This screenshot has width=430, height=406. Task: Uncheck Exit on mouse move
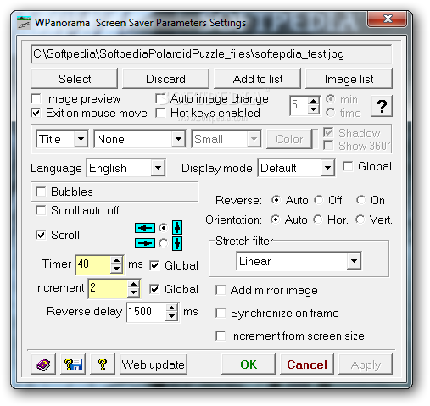[x=36, y=114]
